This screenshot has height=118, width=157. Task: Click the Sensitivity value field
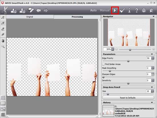(x=149, y=80)
